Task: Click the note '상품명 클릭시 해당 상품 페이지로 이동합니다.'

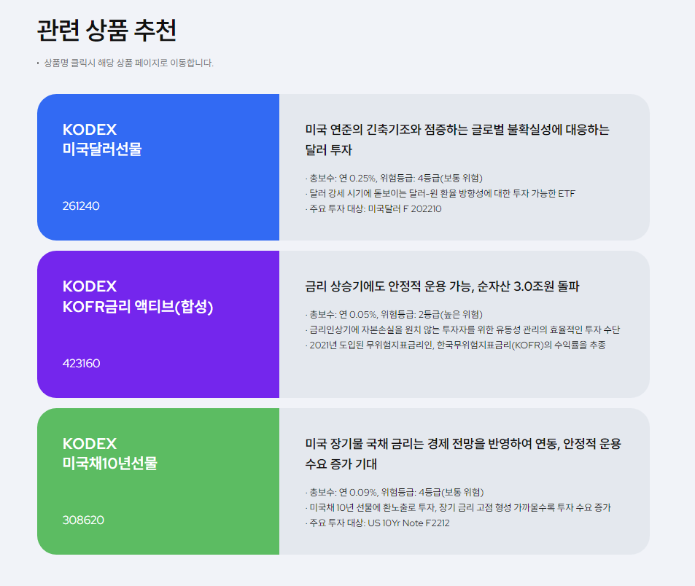Action: (128, 63)
